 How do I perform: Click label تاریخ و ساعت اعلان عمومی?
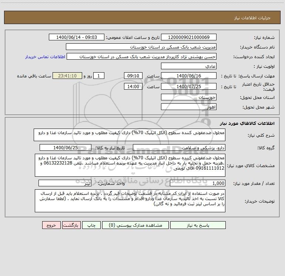point(133,37)
